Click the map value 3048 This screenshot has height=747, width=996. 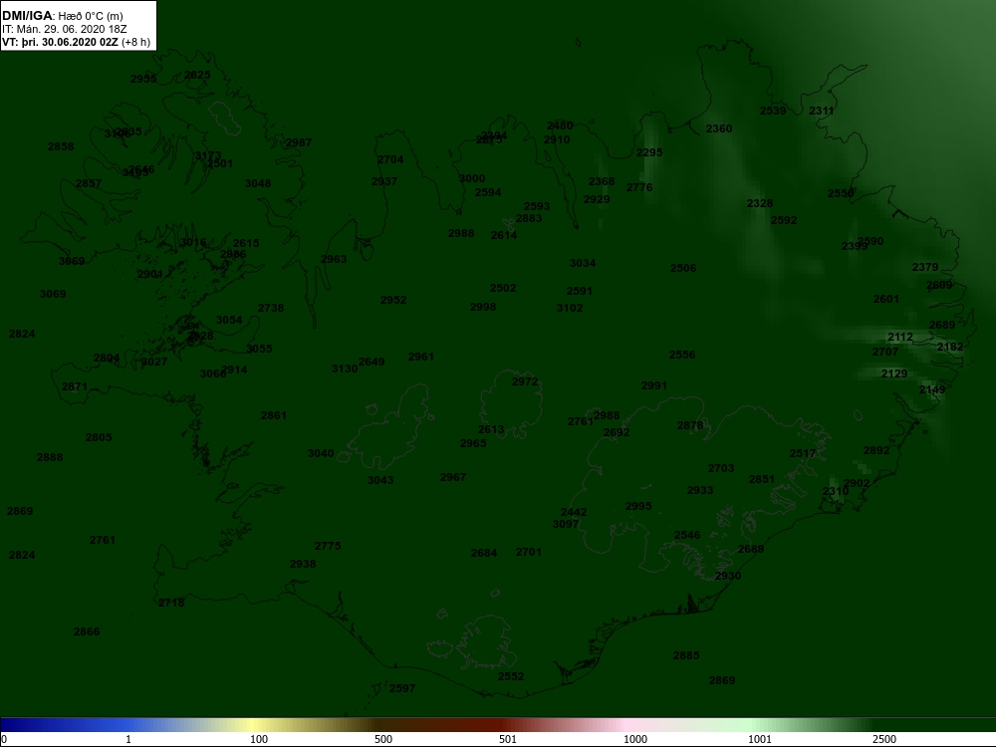pos(258,183)
